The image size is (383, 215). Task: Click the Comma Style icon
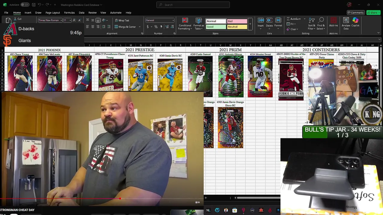pyautogui.click(x=161, y=27)
